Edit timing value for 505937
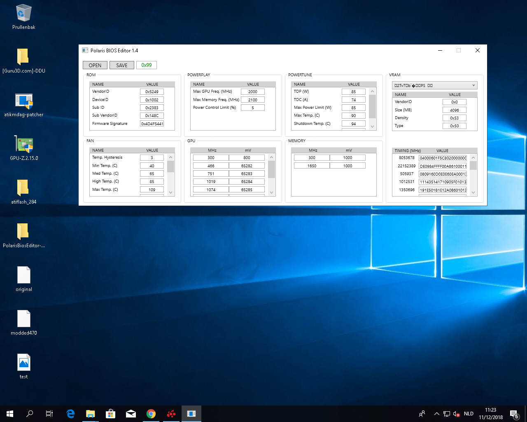 [443, 174]
